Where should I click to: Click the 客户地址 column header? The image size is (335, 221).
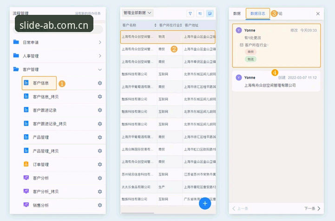191,25
